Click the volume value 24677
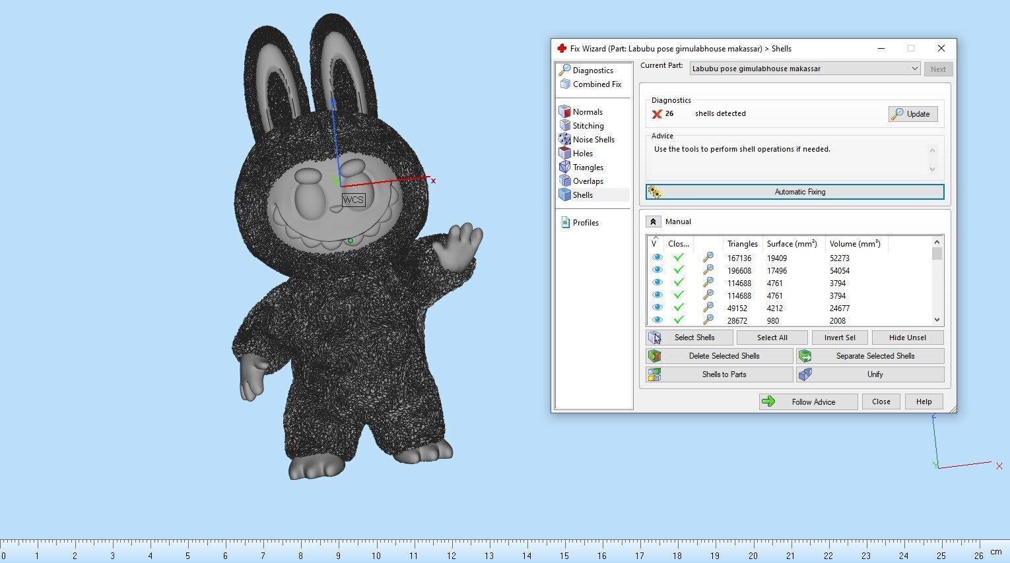 pyautogui.click(x=839, y=309)
